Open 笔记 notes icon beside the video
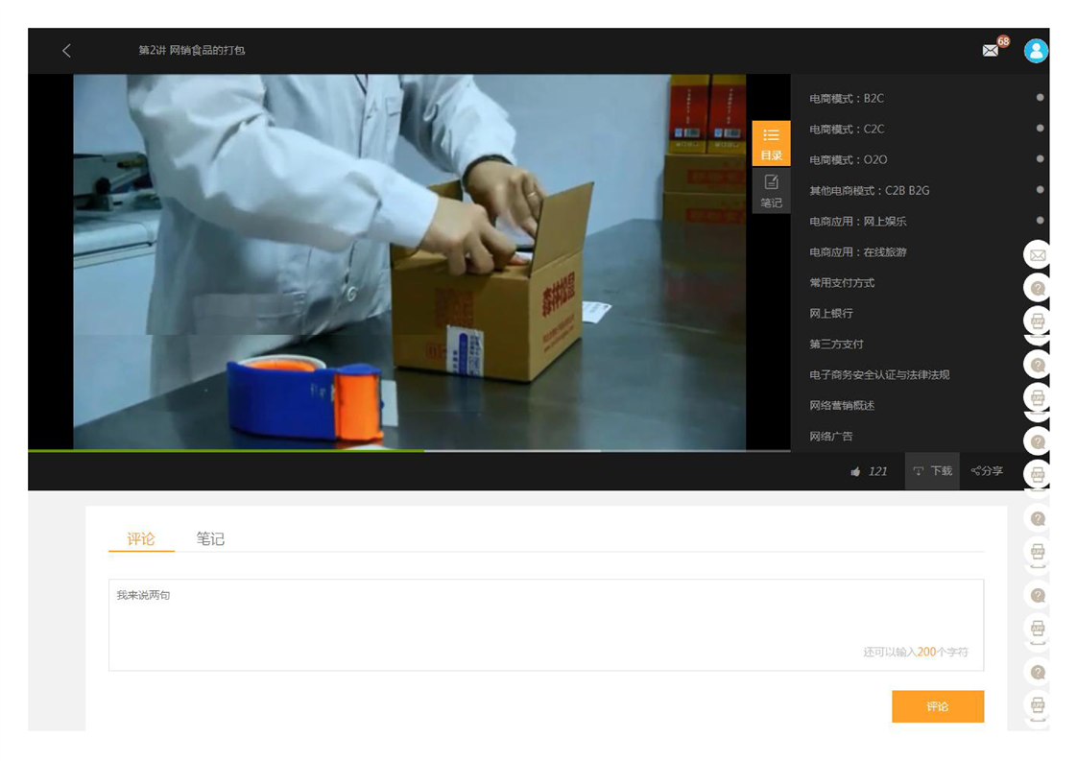Viewport: 1077px width, 761px height. tap(771, 190)
